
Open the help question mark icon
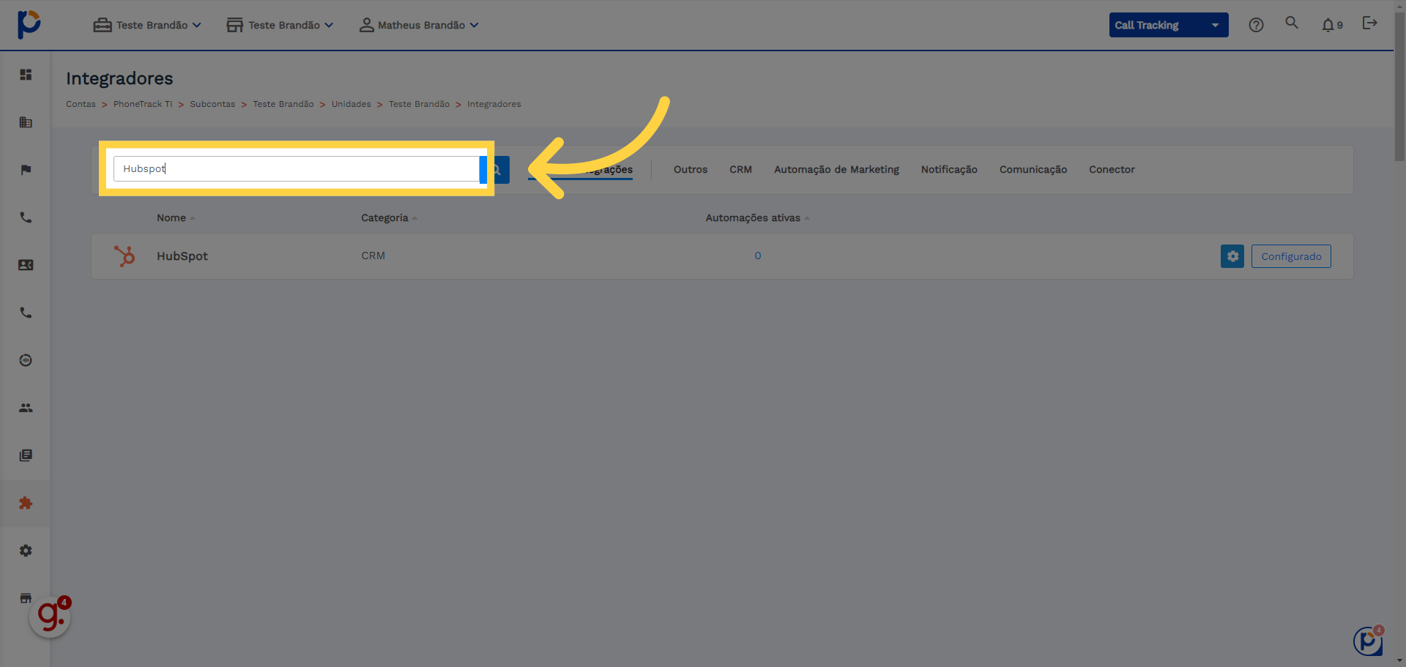1256,25
